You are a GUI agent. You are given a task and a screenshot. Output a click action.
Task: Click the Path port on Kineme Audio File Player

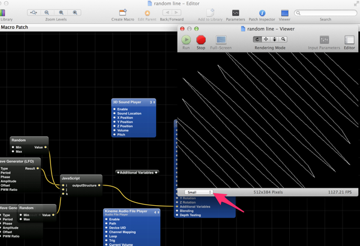point(106,223)
